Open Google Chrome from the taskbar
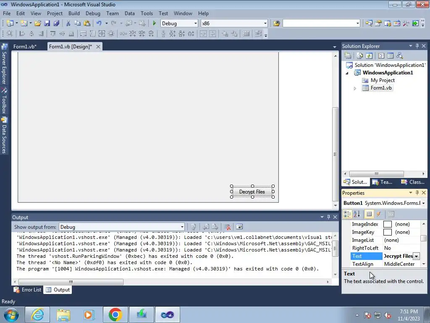Viewport: 430px width, 323px height. 115,315
